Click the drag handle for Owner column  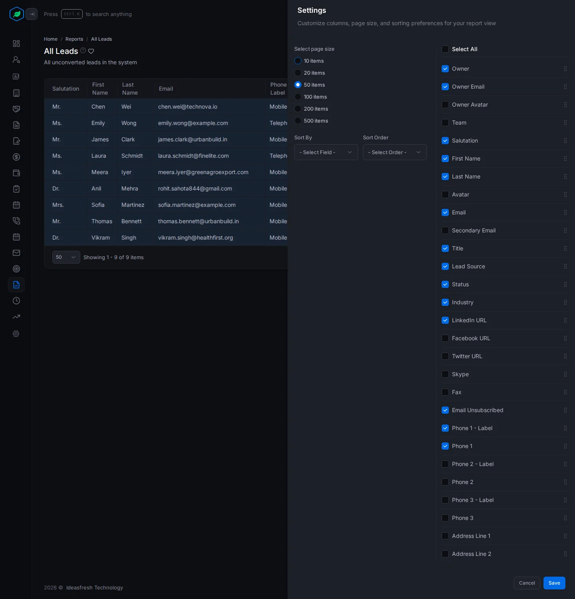(565, 69)
